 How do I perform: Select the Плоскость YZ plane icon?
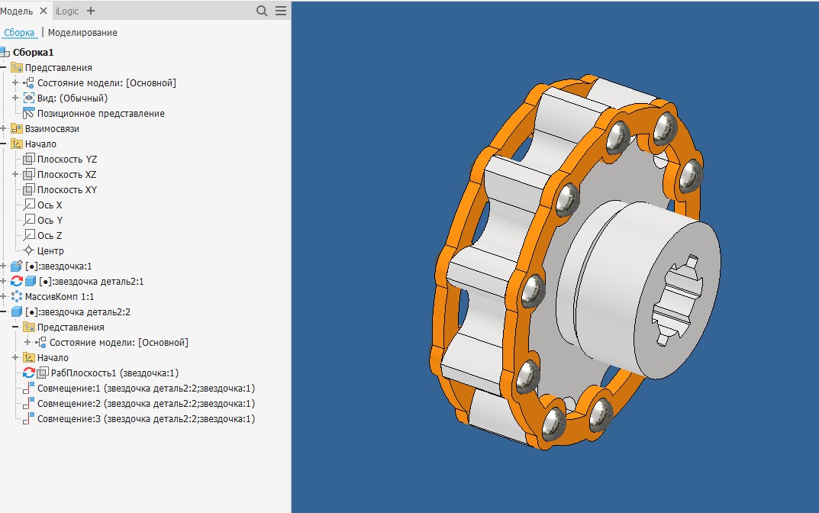click(x=29, y=160)
